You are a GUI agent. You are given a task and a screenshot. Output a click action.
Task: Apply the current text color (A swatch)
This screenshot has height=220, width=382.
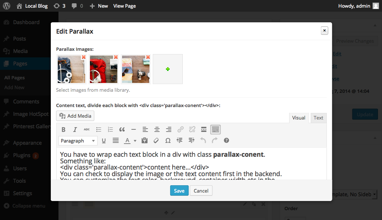click(127, 140)
